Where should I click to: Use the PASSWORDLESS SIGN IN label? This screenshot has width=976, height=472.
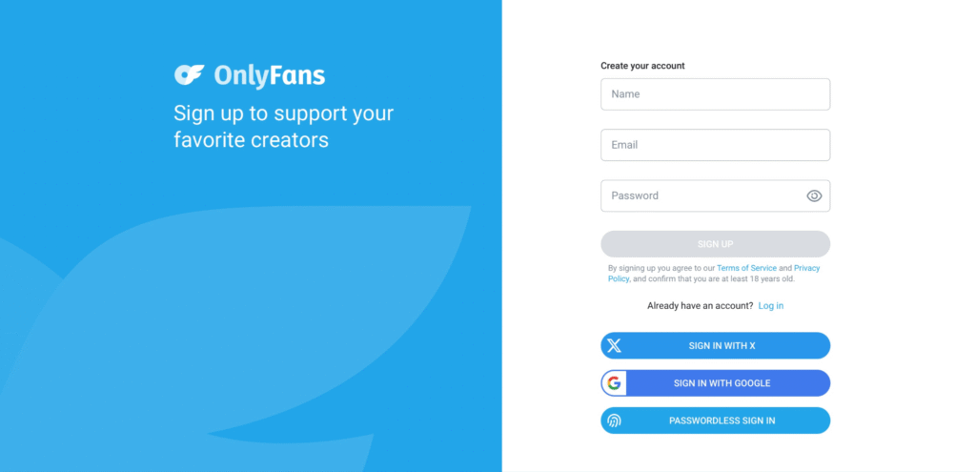point(722,421)
